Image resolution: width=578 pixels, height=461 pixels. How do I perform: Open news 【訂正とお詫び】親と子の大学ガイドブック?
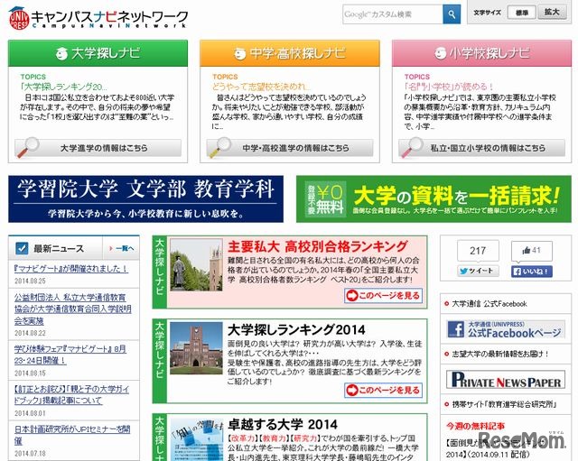pos(71,395)
